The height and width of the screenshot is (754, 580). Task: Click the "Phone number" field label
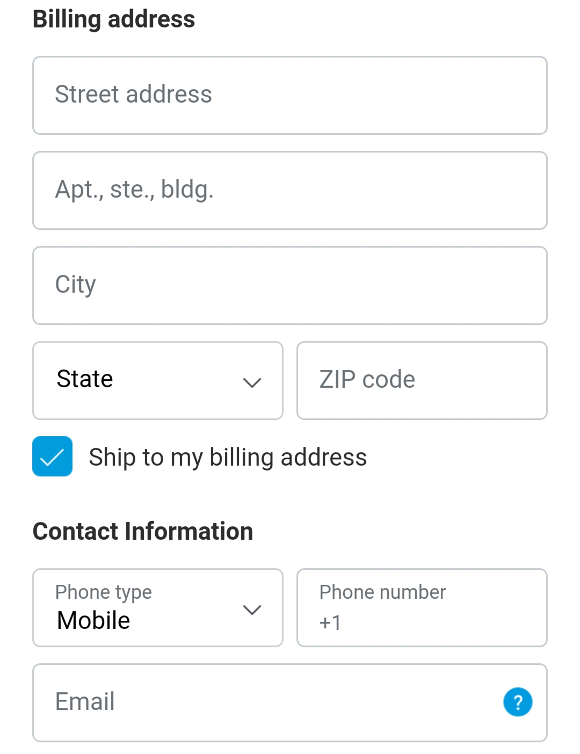click(x=382, y=592)
